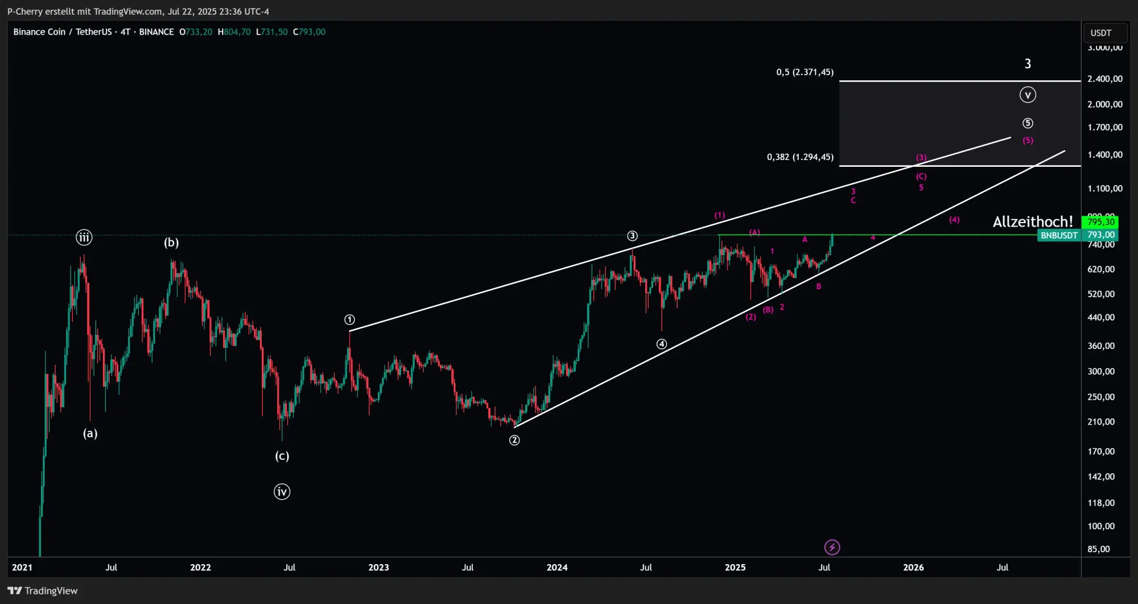This screenshot has height=604, width=1138.
Task: Select the pink (2) wave label
Action: point(751,317)
